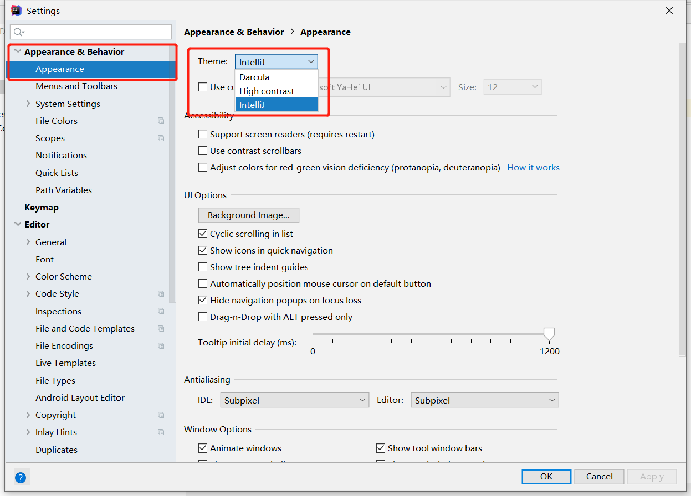Uncheck Show tool window bars
Viewport: 691px width, 496px height.
pyautogui.click(x=381, y=448)
